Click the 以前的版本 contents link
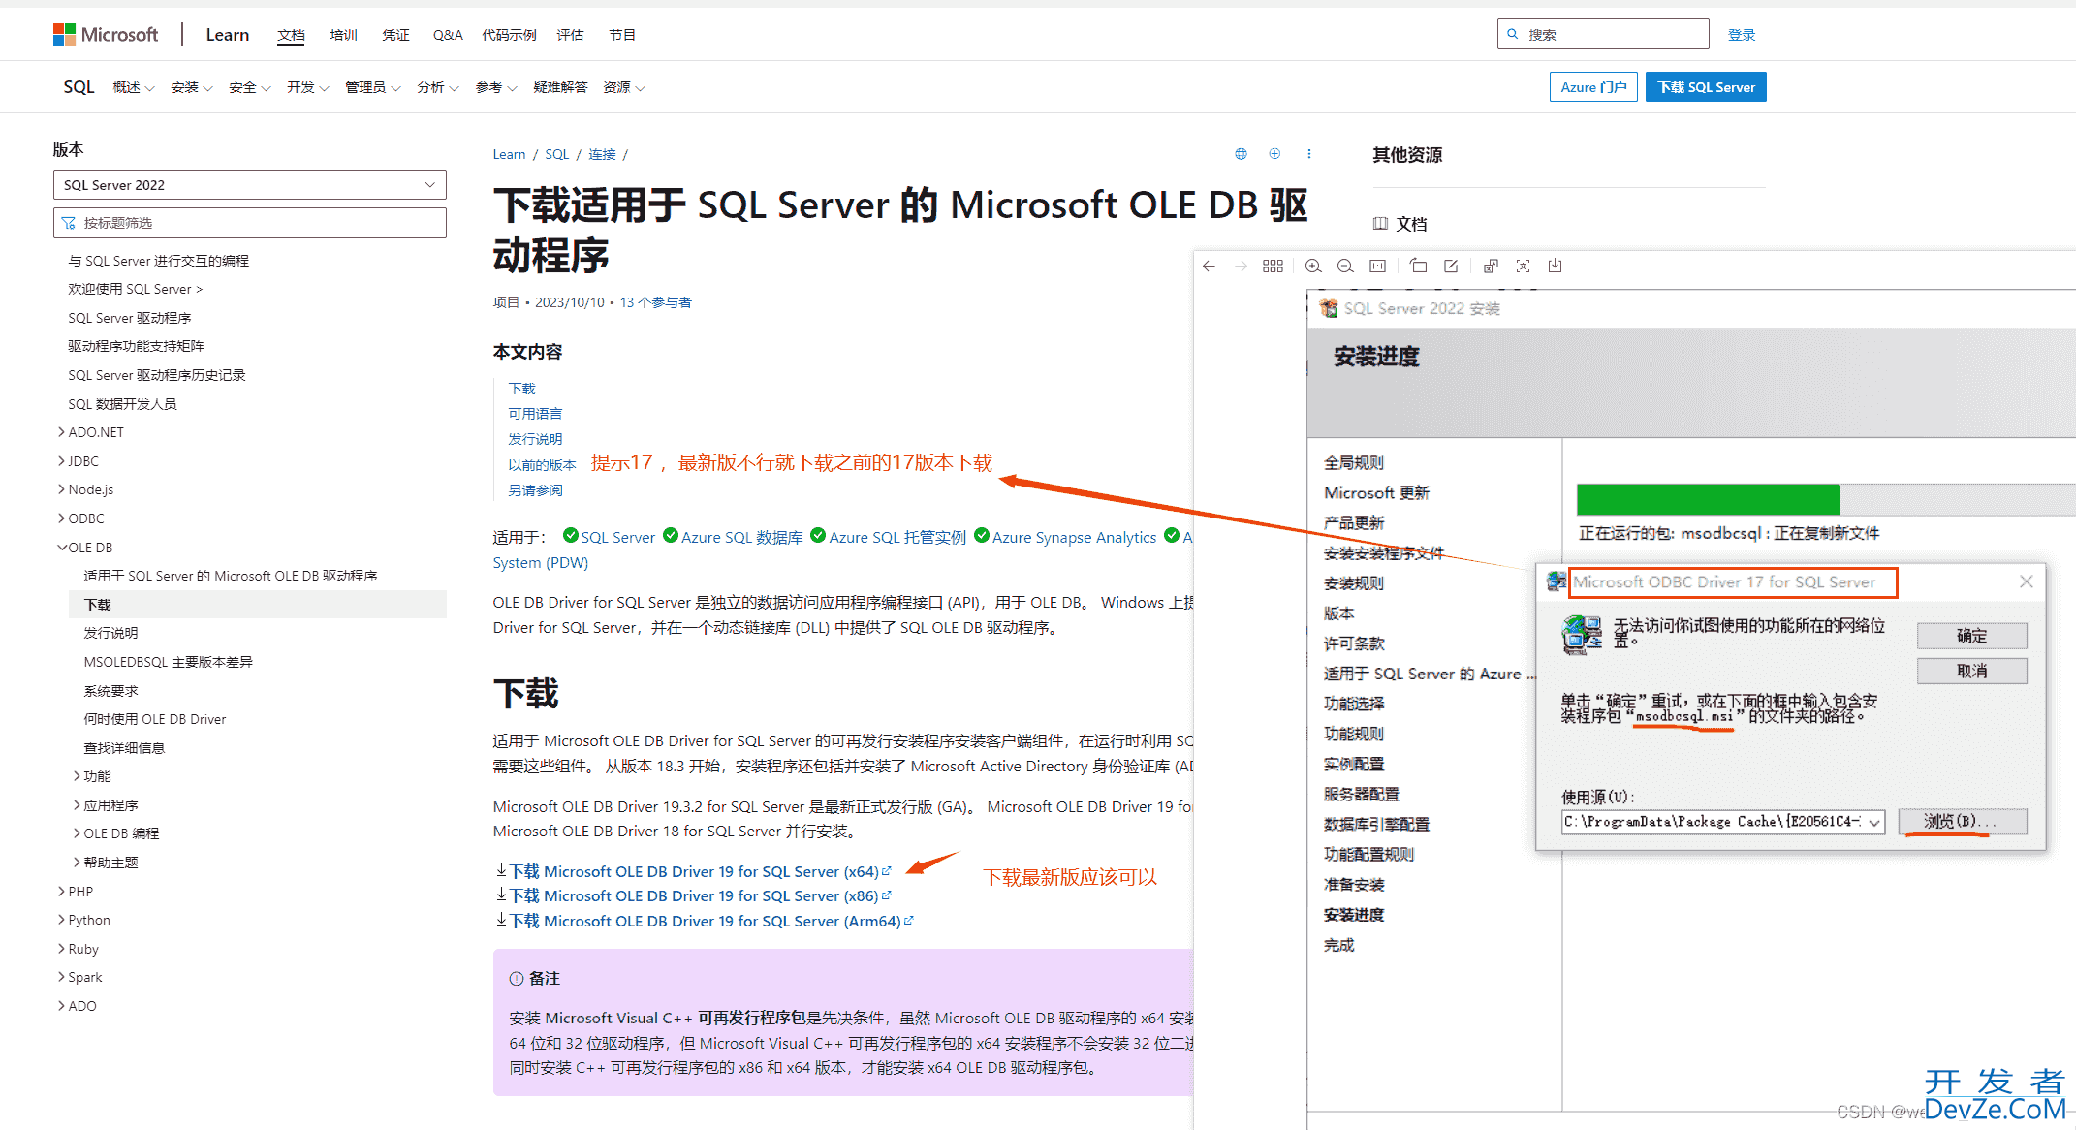The image size is (2076, 1130). pyautogui.click(x=542, y=465)
